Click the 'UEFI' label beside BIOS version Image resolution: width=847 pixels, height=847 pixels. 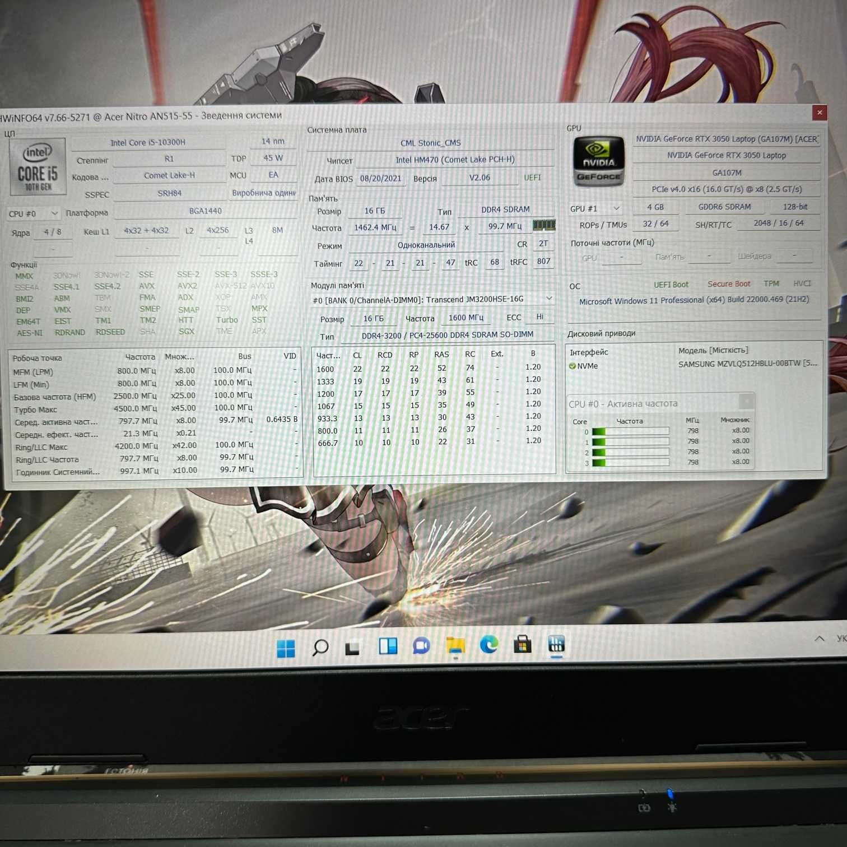pyautogui.click(x=532, y=178)
